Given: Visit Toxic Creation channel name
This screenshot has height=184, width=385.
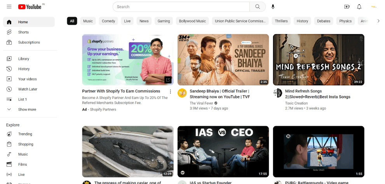Looking at the screenshot, I should tap(296, 103).
